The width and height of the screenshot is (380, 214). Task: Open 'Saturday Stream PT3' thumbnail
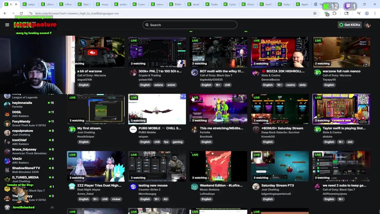pyautogui.click(x=280, y=166)
